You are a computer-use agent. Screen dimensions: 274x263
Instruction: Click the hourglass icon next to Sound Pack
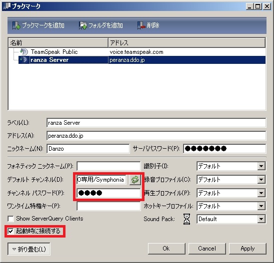tap(186, 219)
